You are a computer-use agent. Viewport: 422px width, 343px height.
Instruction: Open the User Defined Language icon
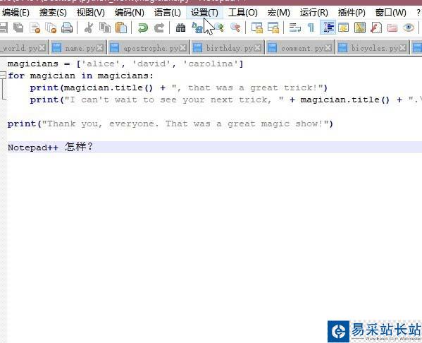[x=344, y=28]
